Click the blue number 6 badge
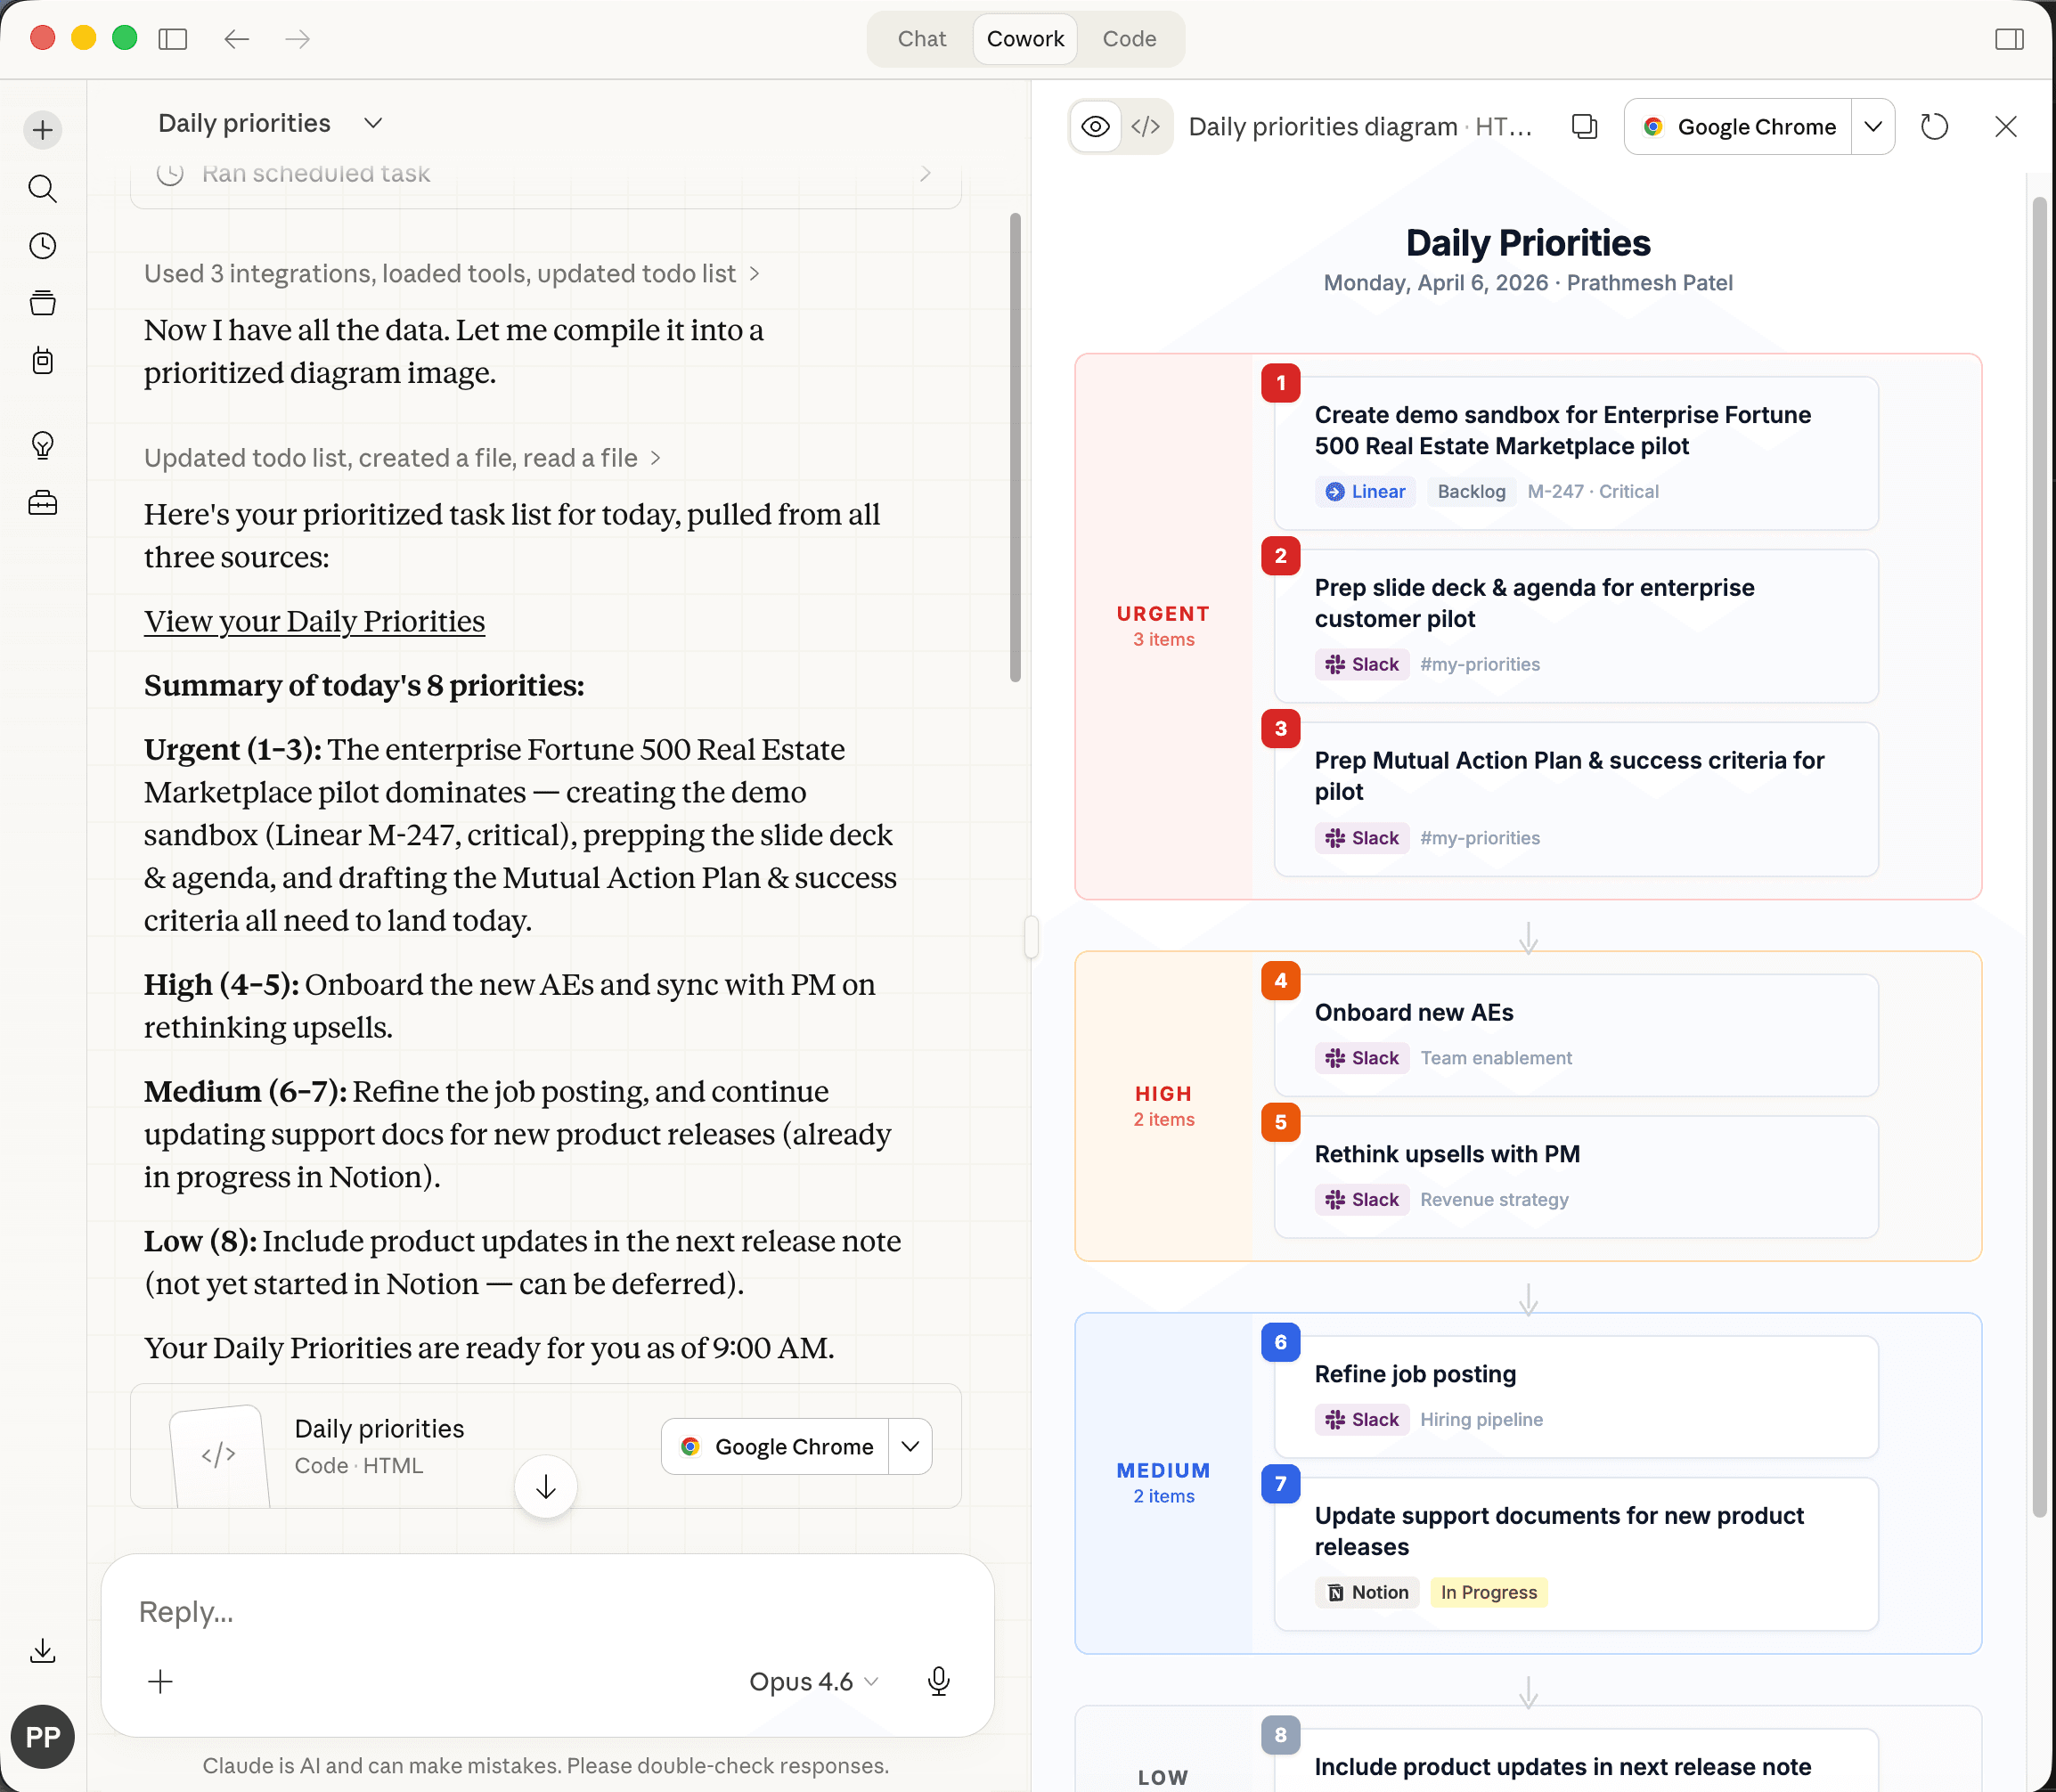This screenshot has height=1792, width=2056. pyautogui.click(x=1281, y=1342)
